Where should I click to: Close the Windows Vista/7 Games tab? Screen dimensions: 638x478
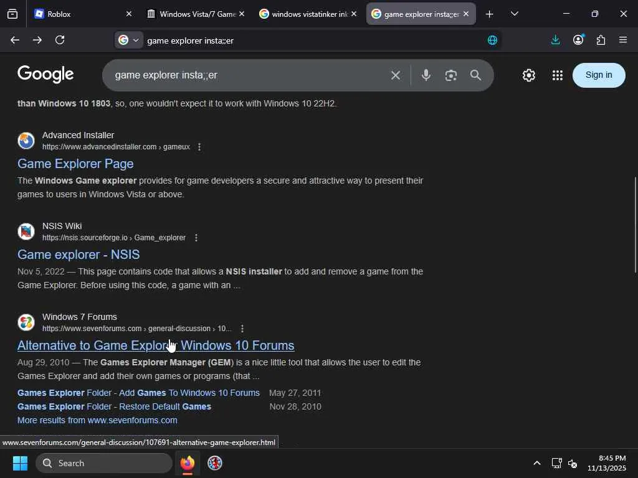(242, 14)
